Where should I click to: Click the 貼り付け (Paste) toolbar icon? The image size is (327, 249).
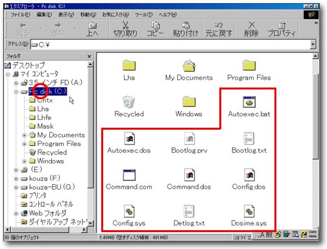(186, 29)
